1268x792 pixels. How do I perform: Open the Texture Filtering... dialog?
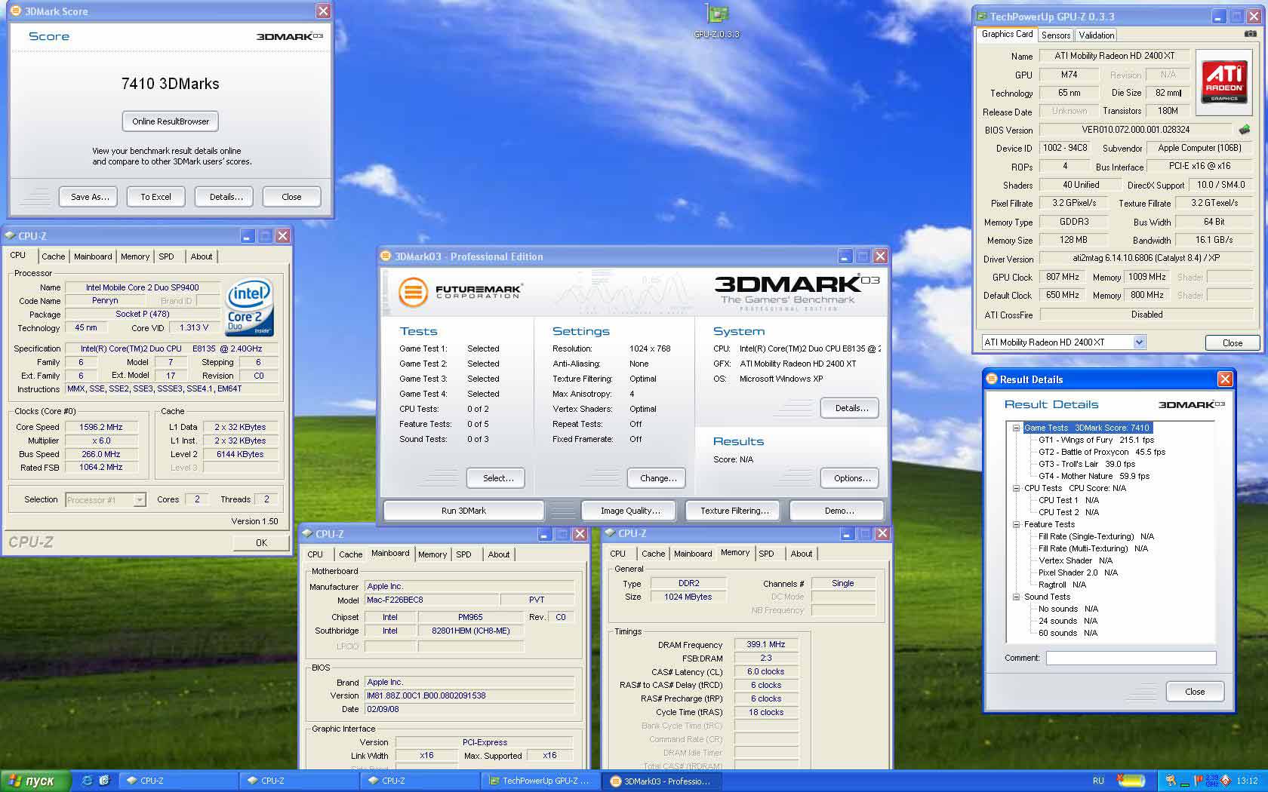[x=734, y=511]
